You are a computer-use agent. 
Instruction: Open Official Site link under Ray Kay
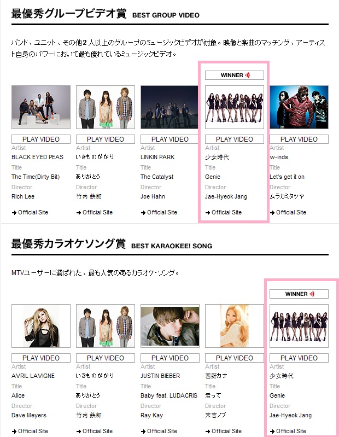point(159,431)
